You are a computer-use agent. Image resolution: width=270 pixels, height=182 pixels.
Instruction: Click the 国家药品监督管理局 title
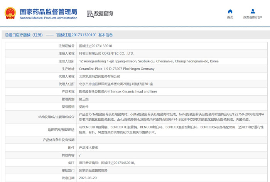click(49, 12)
